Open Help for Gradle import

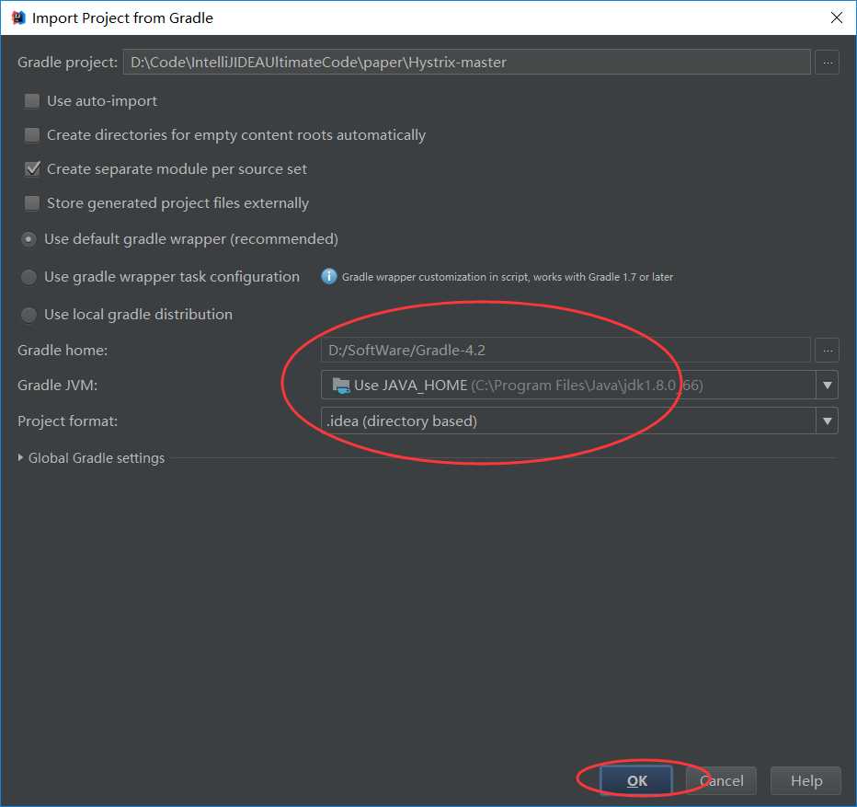click(x=806, y=780)
